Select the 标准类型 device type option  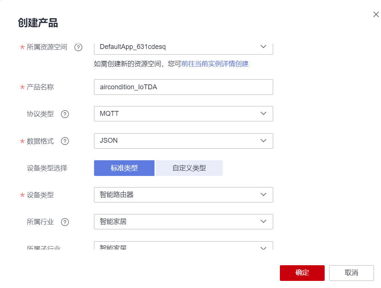[x=124, y=168]
